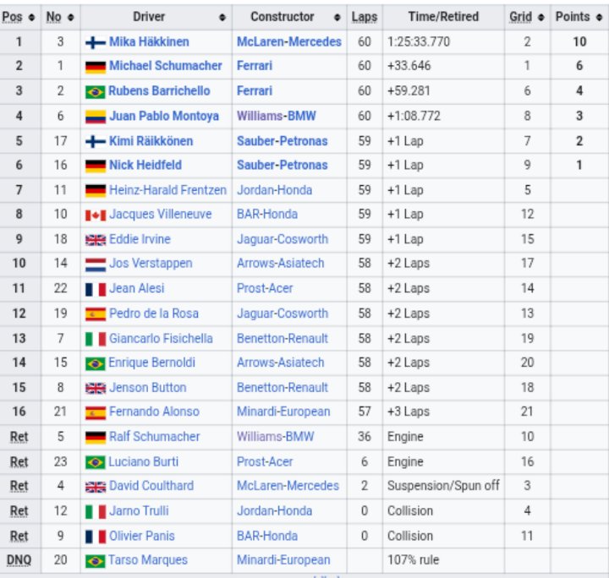This screenshot has height=578, width=609.
Task: Follow the Juan Pablo Montoya link
Action: 164,116
